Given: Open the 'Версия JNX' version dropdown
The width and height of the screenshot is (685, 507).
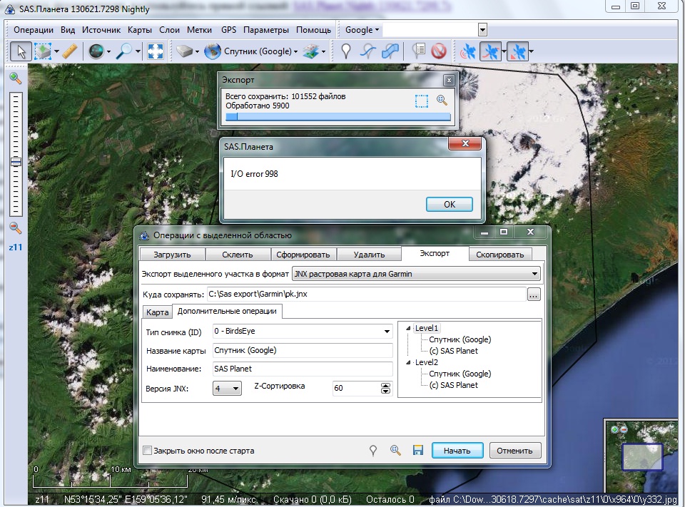Looking at the screenshot, I should point(235,389).
